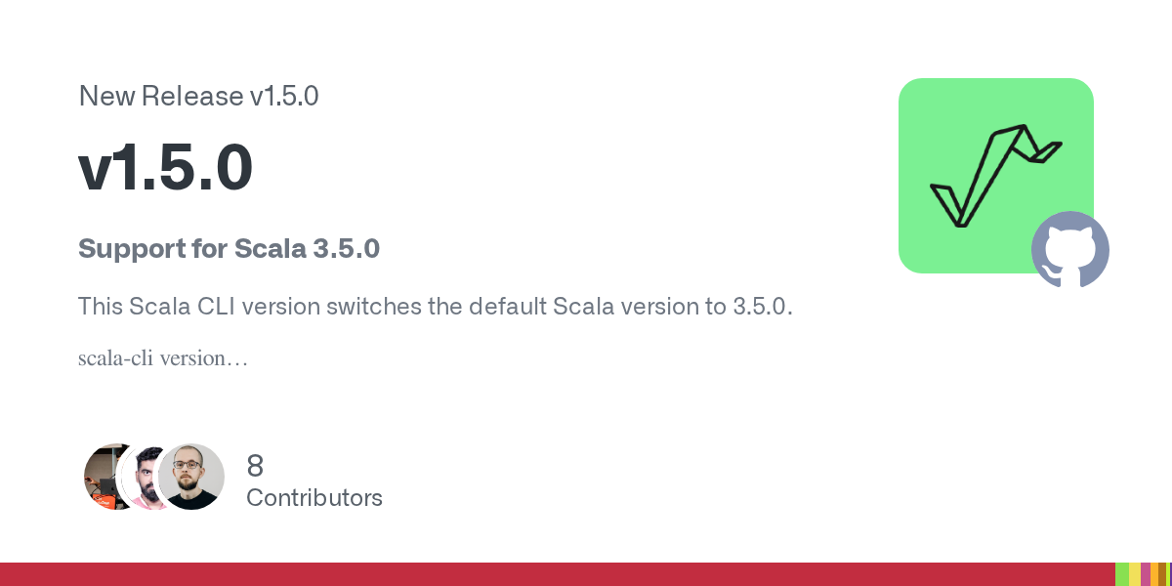1172x586 pixels.
Task: Click the yellow language bar segment
Action: pyautogui.click(x=1135, y=574)
